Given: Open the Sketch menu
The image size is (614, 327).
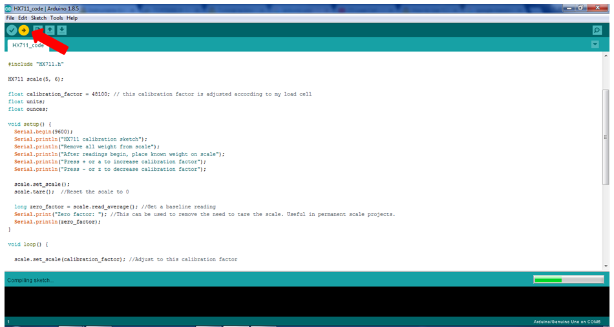Looking at the screenshot, I should pos(39,18).
